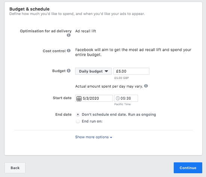The image size is (206, 177).
Task: Click the clock icon in time field
Action: [x=118, y=98]
